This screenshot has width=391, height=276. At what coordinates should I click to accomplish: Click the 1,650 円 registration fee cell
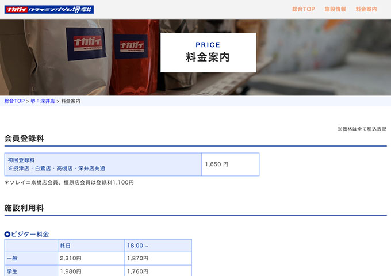[230, 164]
